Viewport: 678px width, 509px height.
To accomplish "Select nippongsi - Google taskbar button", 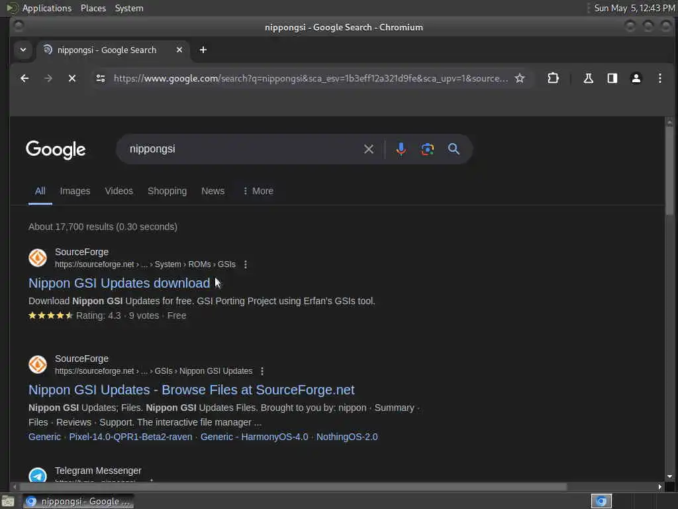I will pos(79,501).
